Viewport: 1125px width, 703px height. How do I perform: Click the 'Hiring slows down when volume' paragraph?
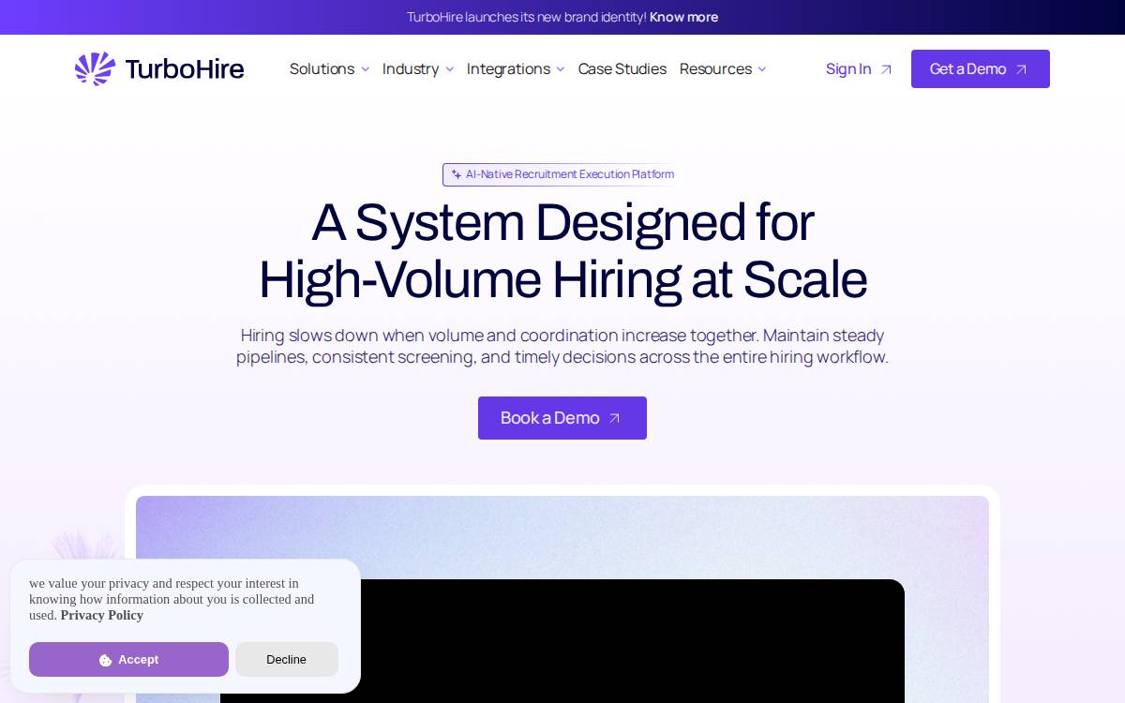click(562, 347)
